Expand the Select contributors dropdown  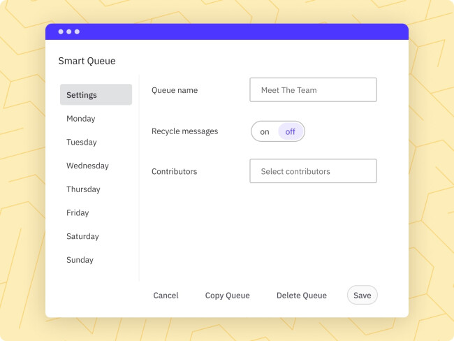[313, 171]
